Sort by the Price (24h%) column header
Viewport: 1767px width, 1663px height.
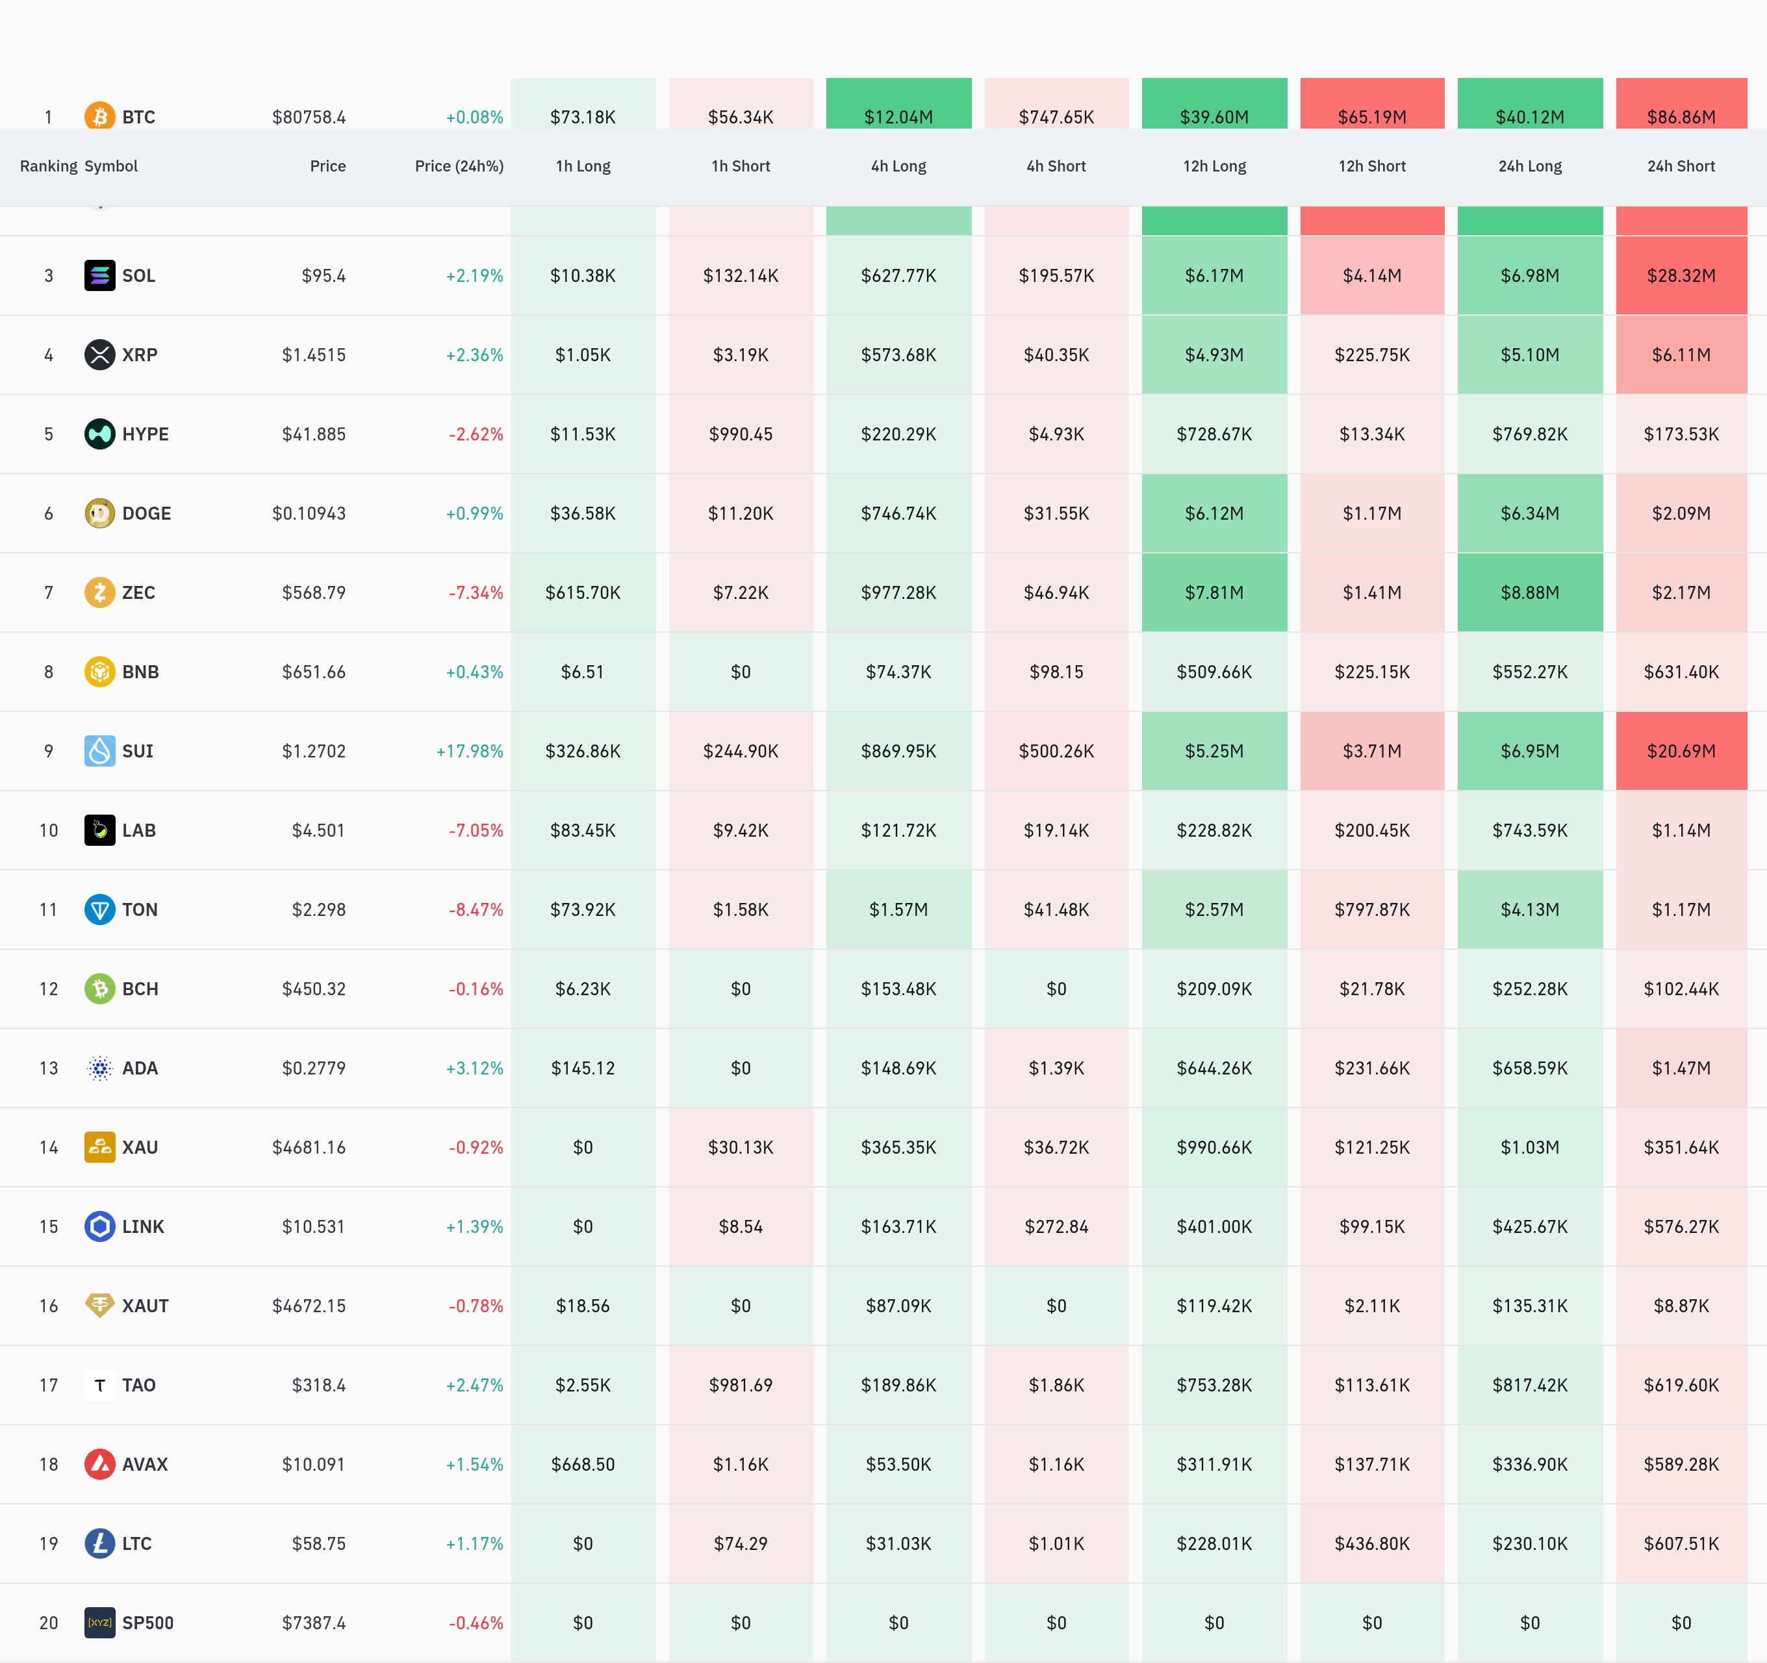point(459,166)
